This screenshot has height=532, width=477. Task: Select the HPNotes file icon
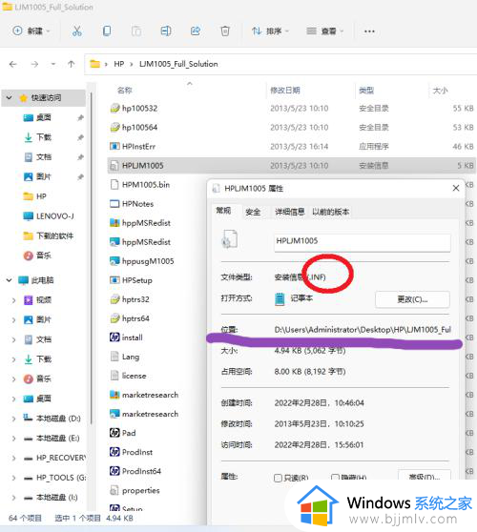tap(114, 204)
